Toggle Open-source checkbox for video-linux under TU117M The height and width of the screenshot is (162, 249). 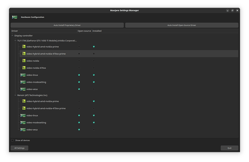tap(79, 75)
